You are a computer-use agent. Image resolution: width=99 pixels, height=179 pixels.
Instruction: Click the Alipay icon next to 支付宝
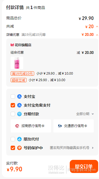(x=19, y=96)
